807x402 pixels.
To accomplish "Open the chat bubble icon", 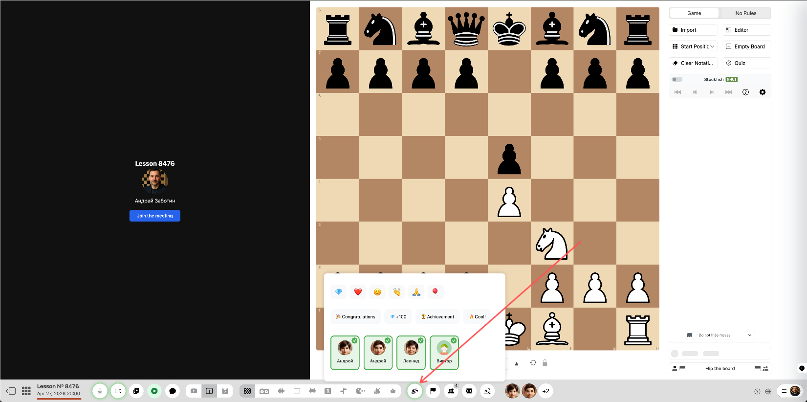I will [x=173, y=391].
